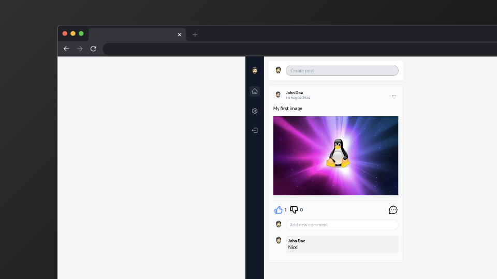
Task: Click John Doe name in comment
Action: (297, 241)
